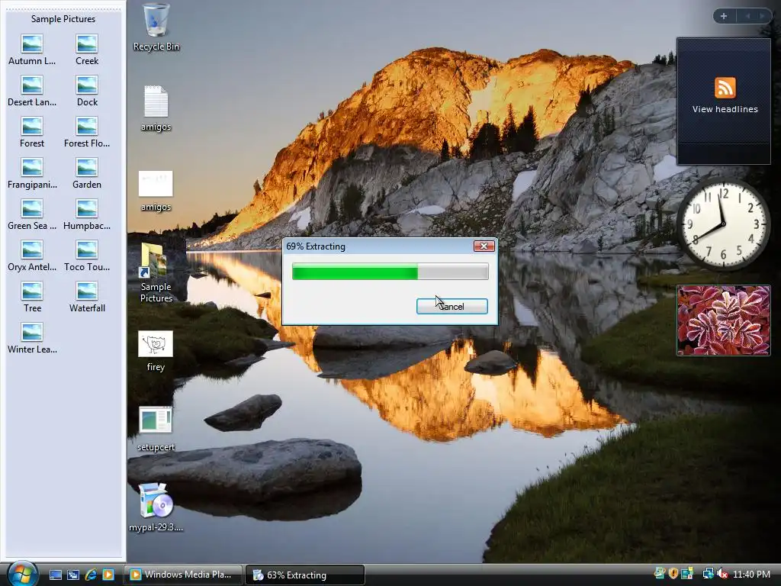
Task: Cancel the extraction in progress
Action: click(x=452, y=307)
